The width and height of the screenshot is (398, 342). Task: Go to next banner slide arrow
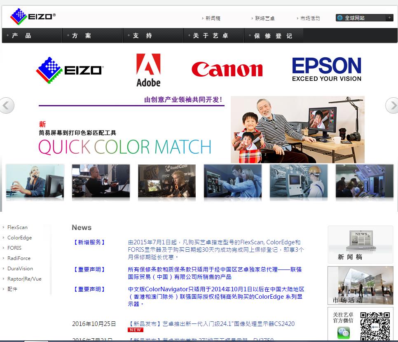(392, 105)
